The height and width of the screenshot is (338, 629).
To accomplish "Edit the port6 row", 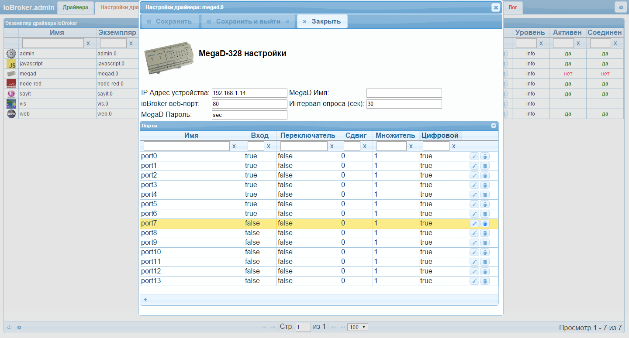I will tap(474, 214).
